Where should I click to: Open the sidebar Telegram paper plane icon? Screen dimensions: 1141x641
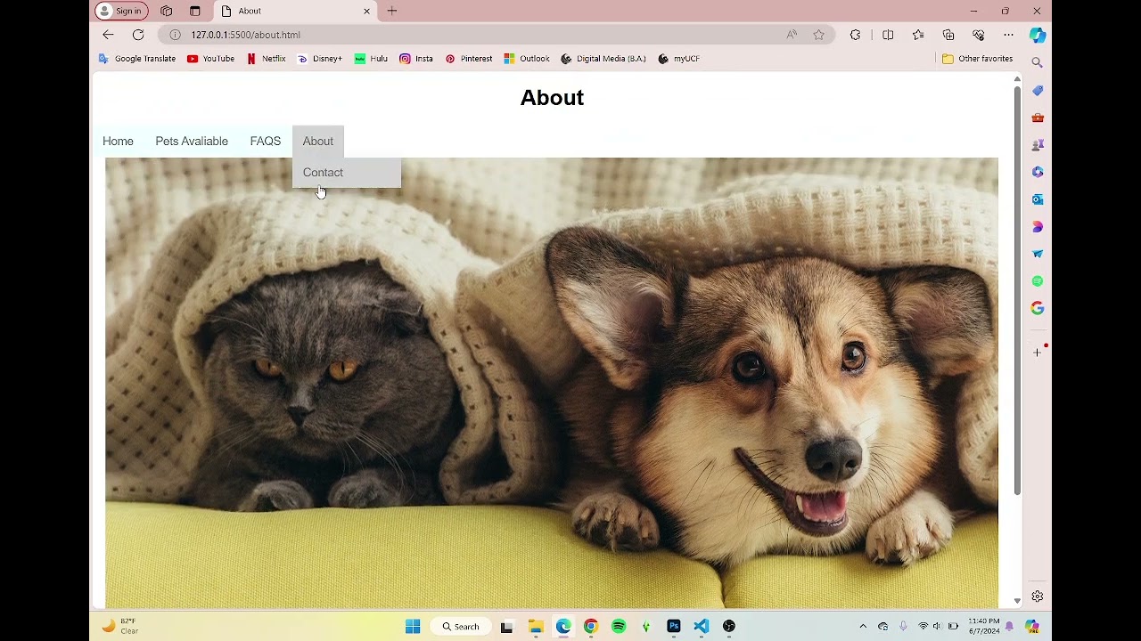point(1037,254)
